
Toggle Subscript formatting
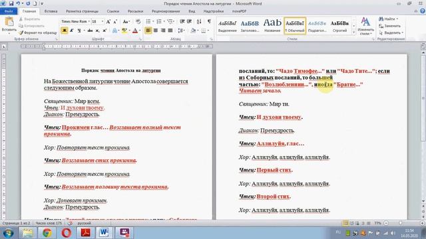97,31
